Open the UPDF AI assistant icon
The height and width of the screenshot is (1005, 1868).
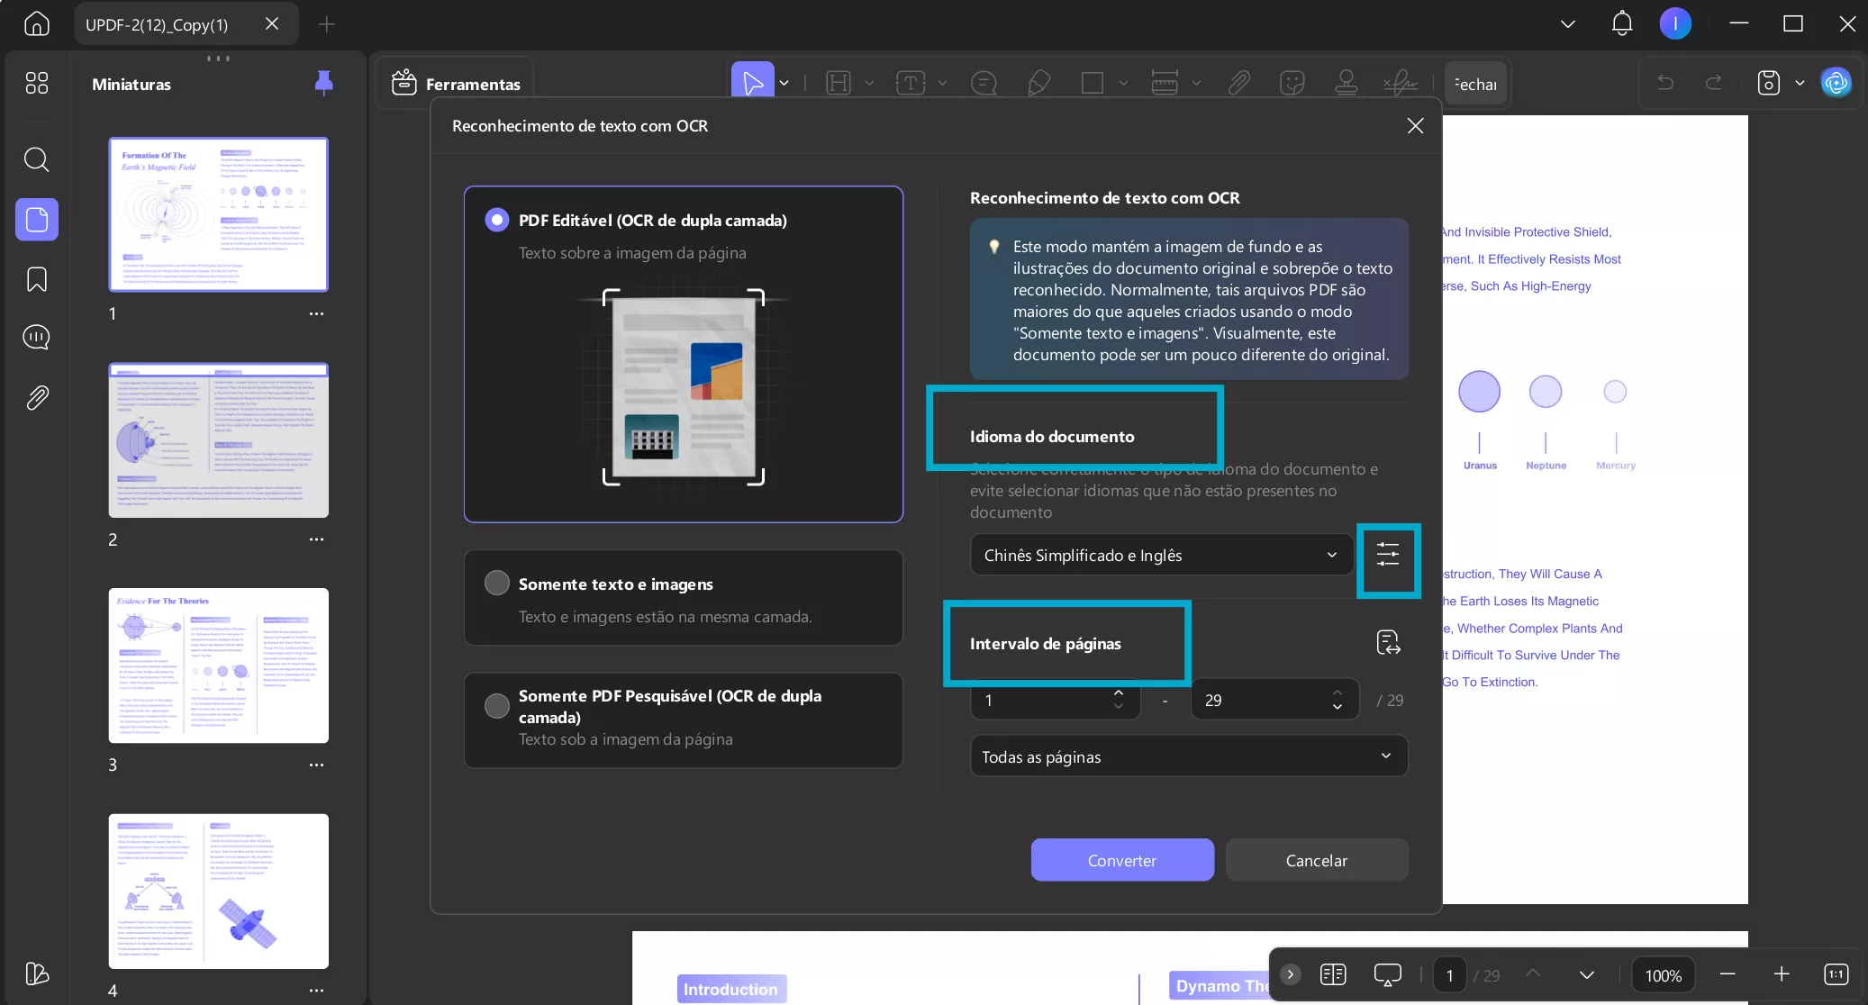(1835, 83)
